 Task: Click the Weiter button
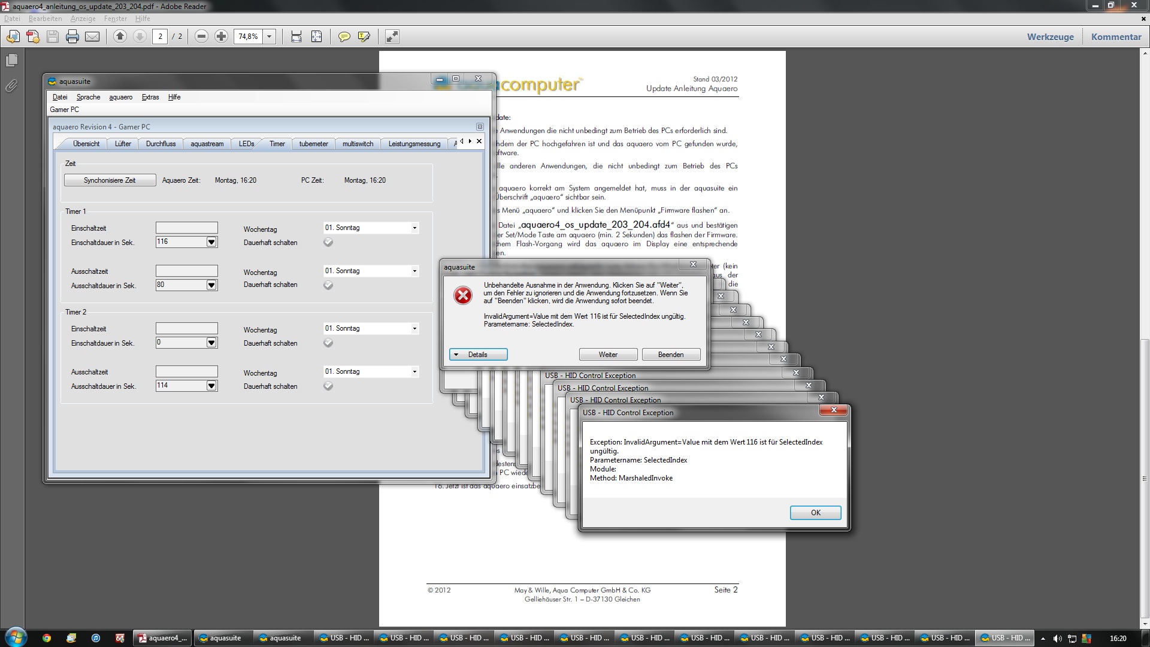(607, 355)
